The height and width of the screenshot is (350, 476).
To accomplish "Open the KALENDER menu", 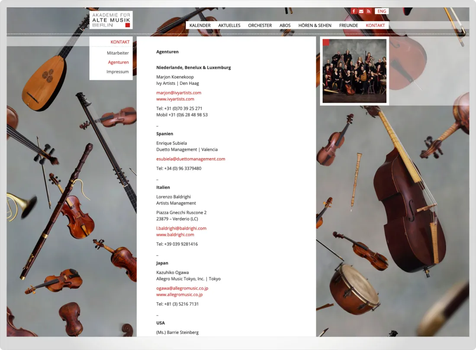I will click(200, 26).
